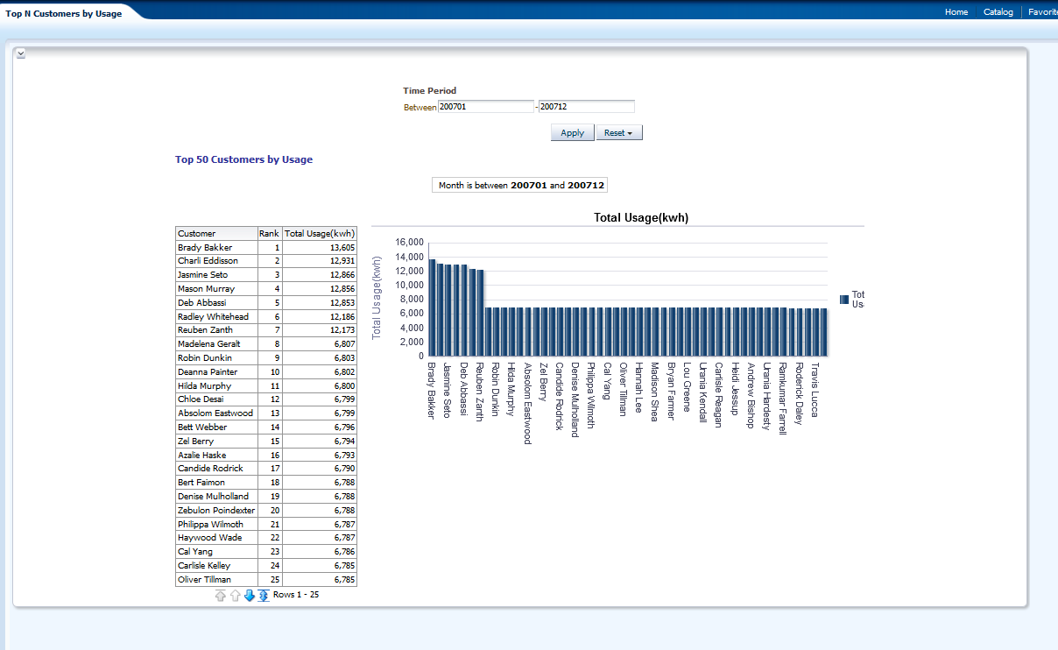The height and width of the screenshot is (650, 1058).
Task: Open customer Deb Abbassi in table
Action: [x=202, y=303]
